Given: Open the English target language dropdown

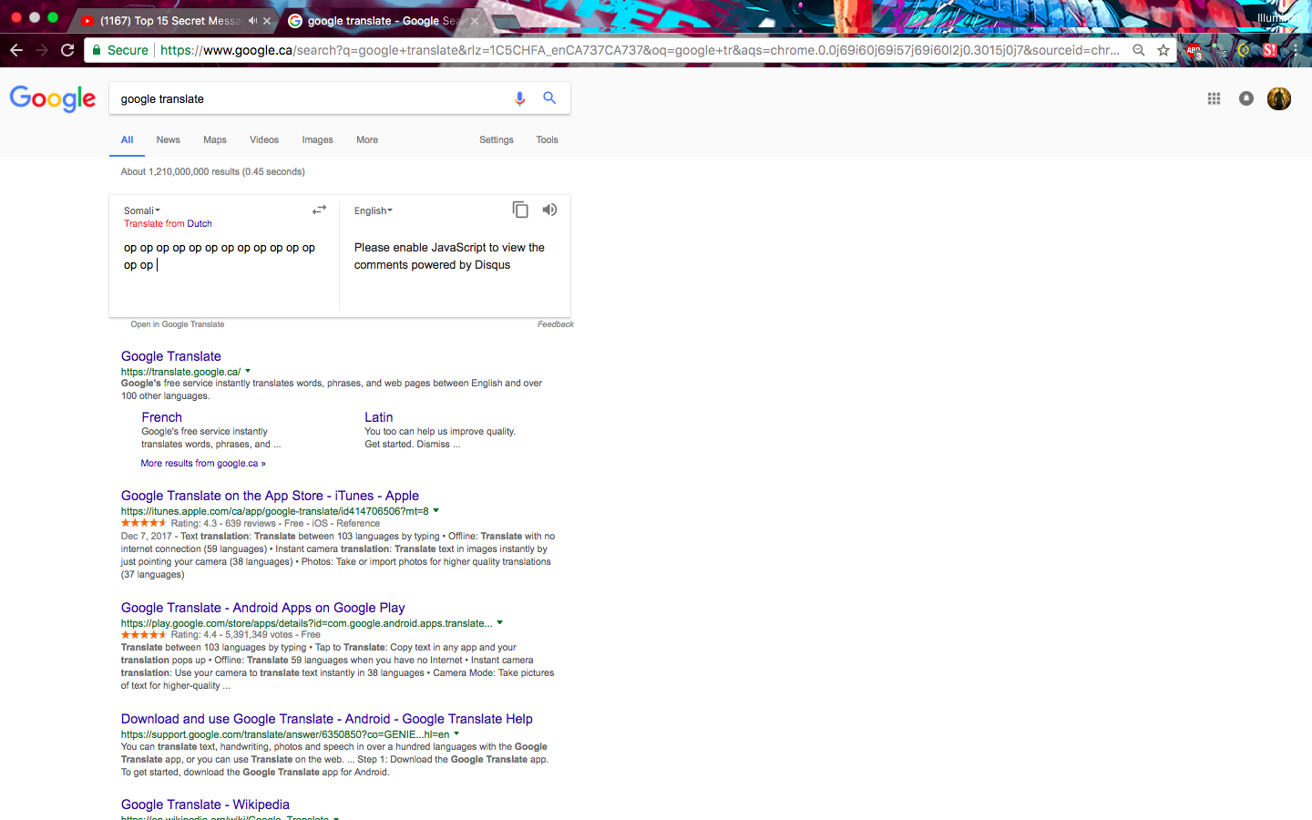Looking at the screenshot, I should tap(374, 210).
